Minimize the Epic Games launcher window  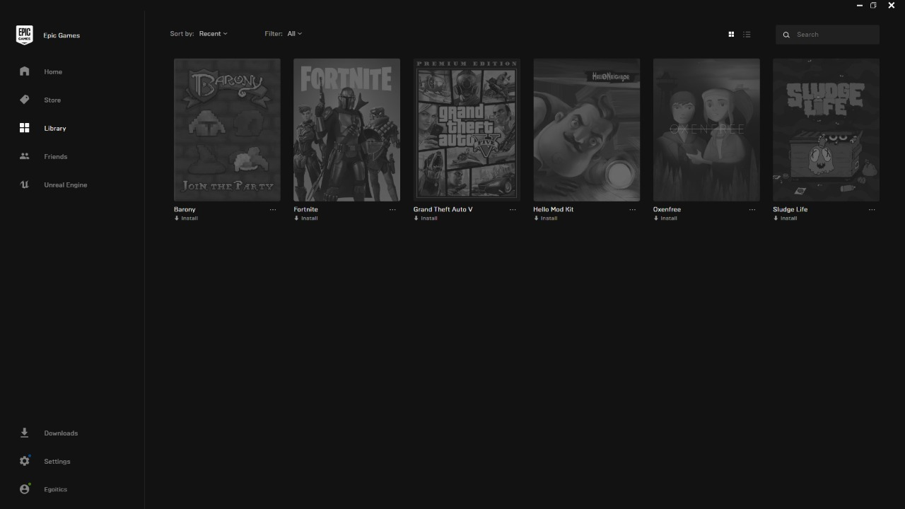pos(859,5)
